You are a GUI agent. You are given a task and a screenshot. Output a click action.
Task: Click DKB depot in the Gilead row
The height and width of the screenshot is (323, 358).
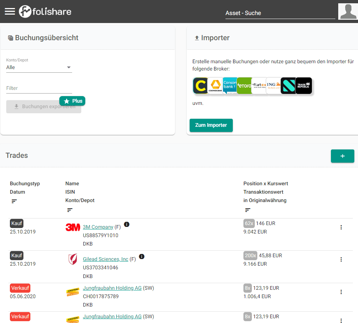click(x=88, y=276)
